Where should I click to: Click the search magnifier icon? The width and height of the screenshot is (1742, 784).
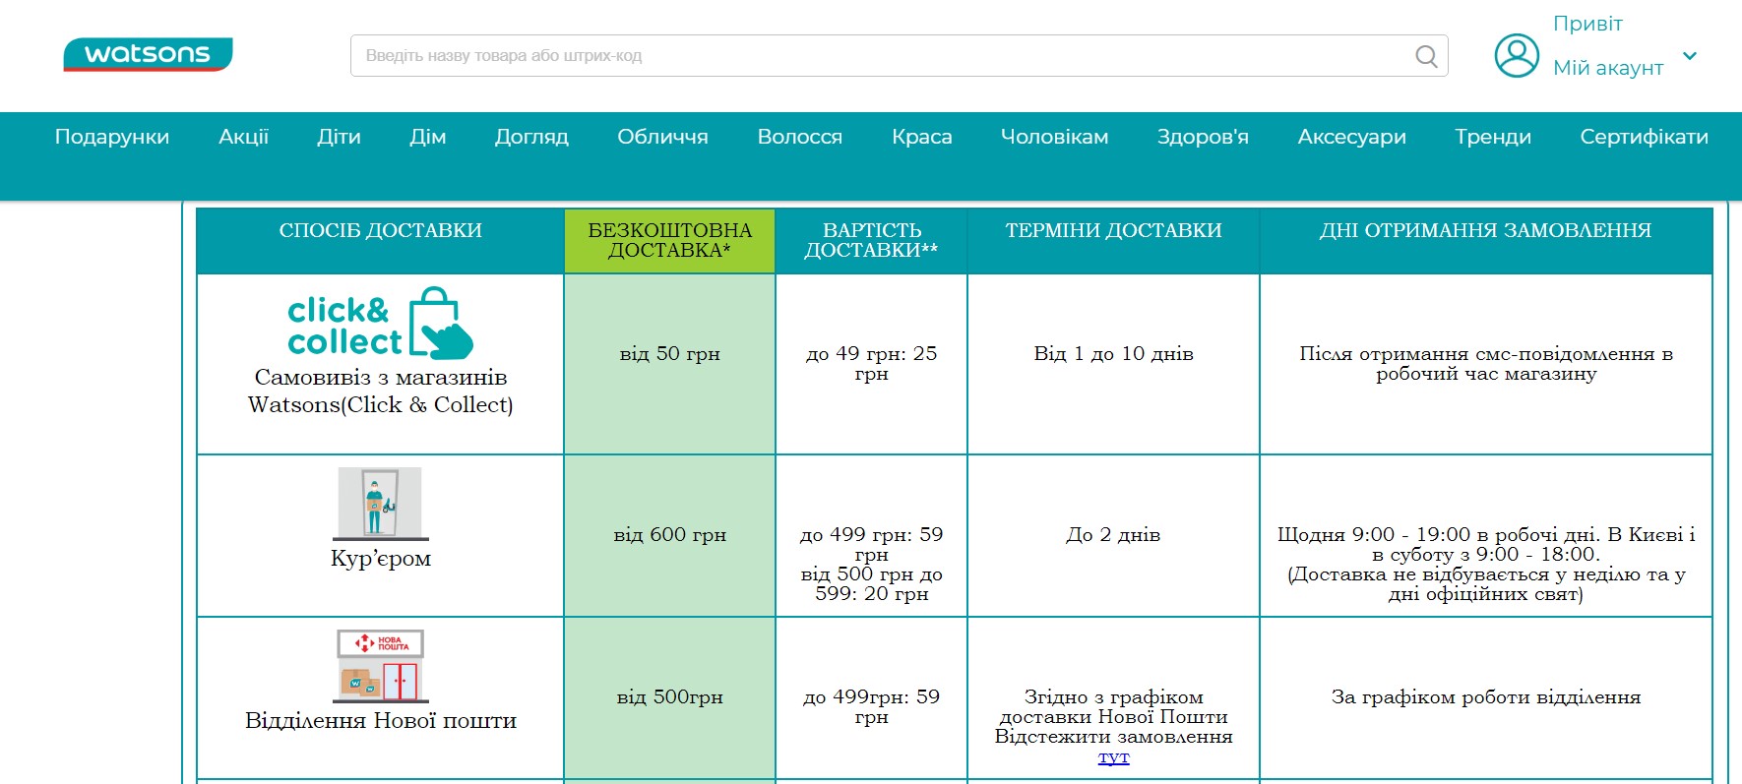(1426, 56)
